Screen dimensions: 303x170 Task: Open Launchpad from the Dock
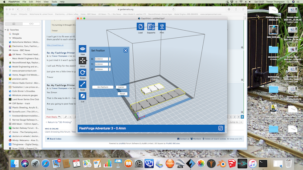pyautogui.click(x=35, y=164)
